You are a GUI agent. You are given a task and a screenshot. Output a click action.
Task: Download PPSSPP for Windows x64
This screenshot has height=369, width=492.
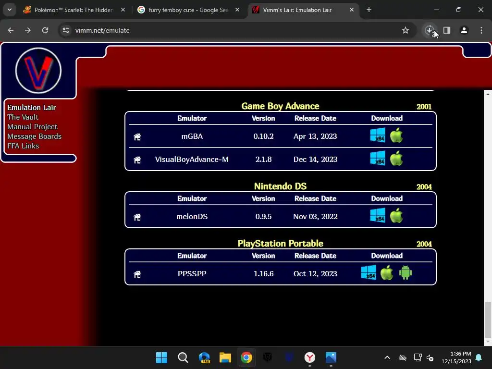click(369, 272)
